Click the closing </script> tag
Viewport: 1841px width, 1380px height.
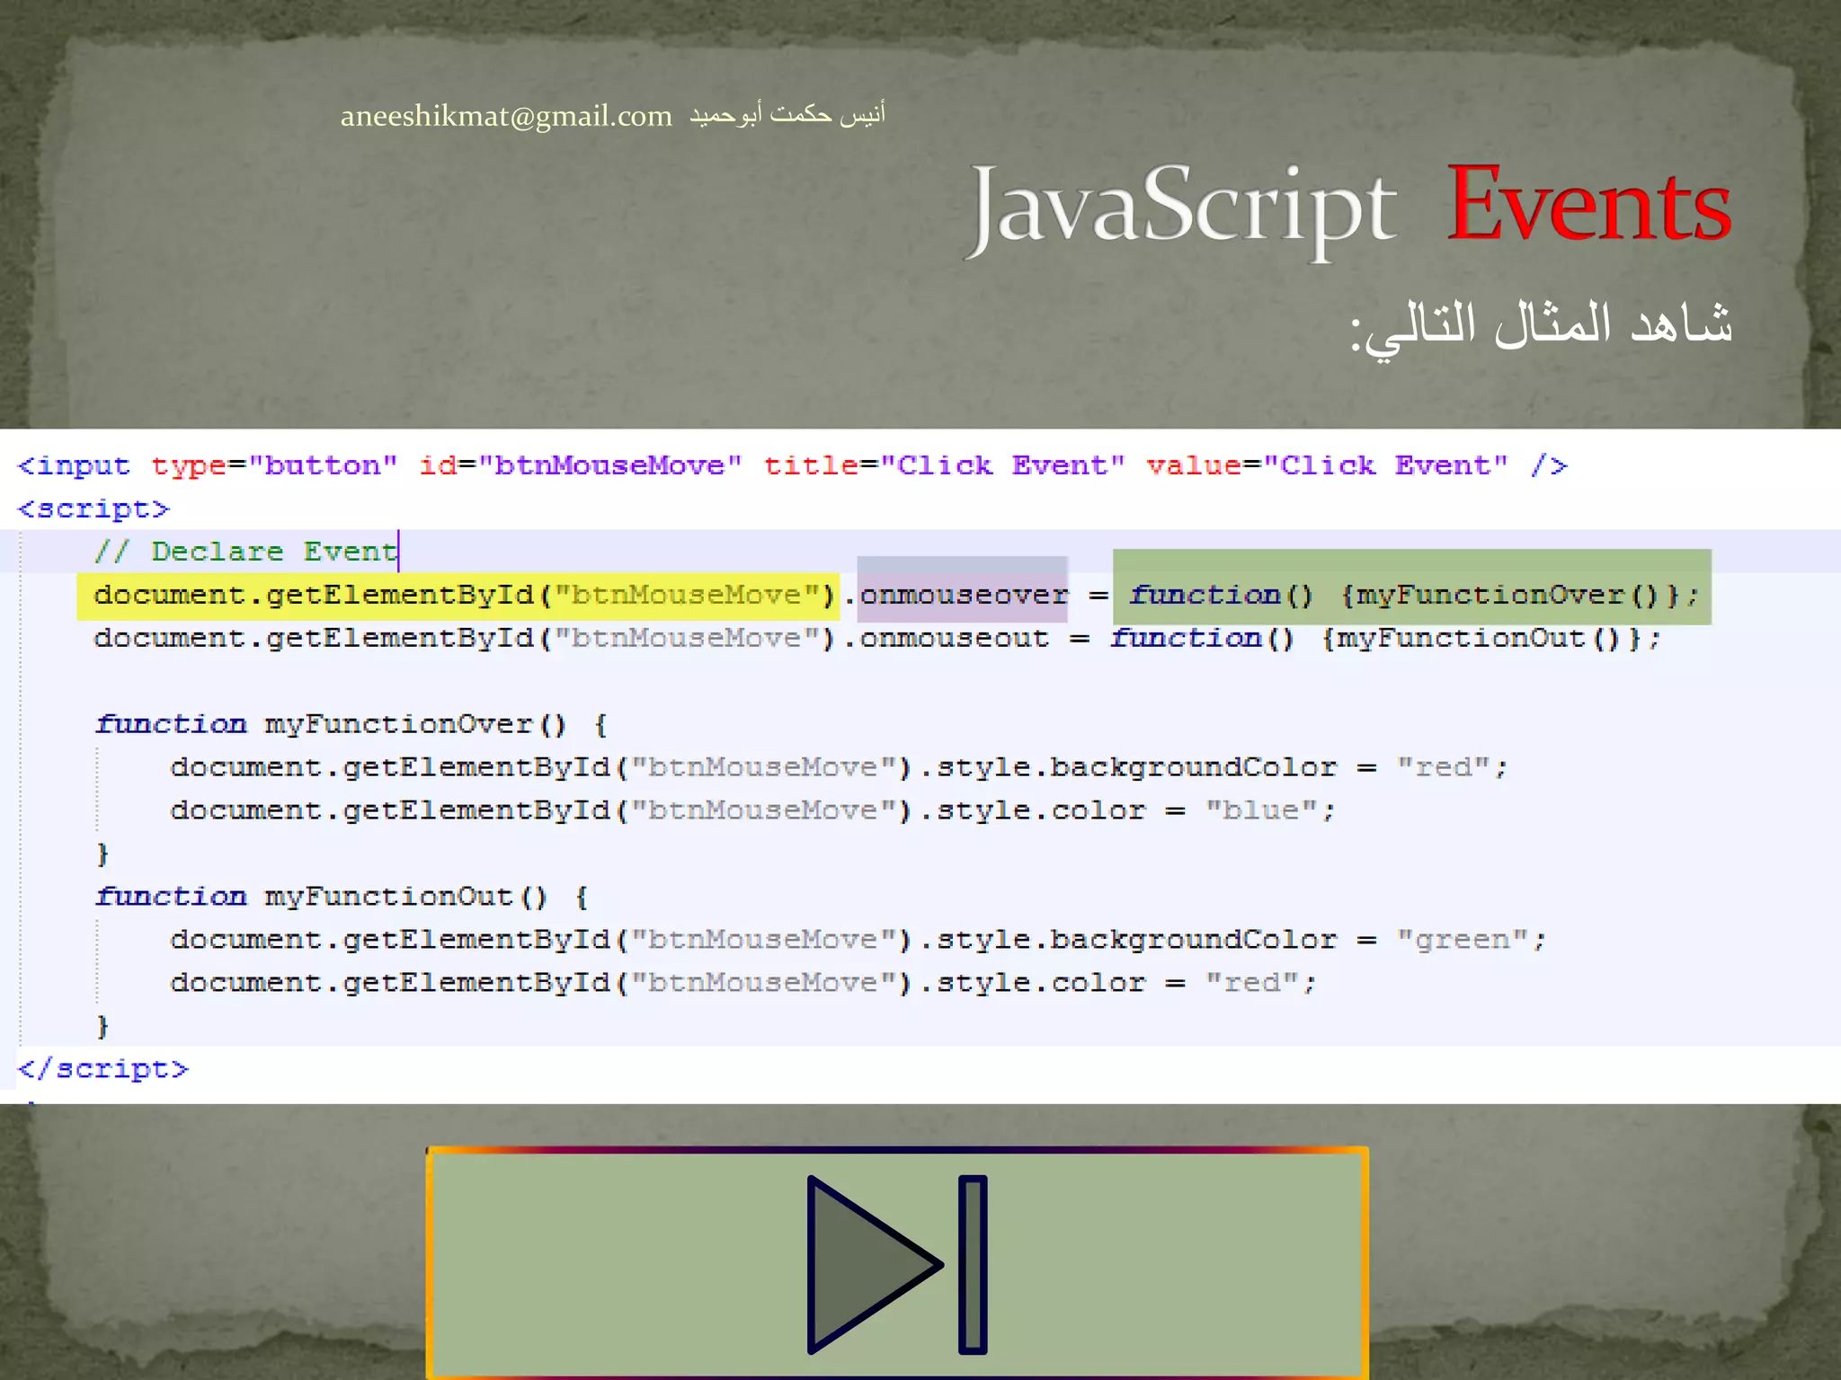(103, 1068)
